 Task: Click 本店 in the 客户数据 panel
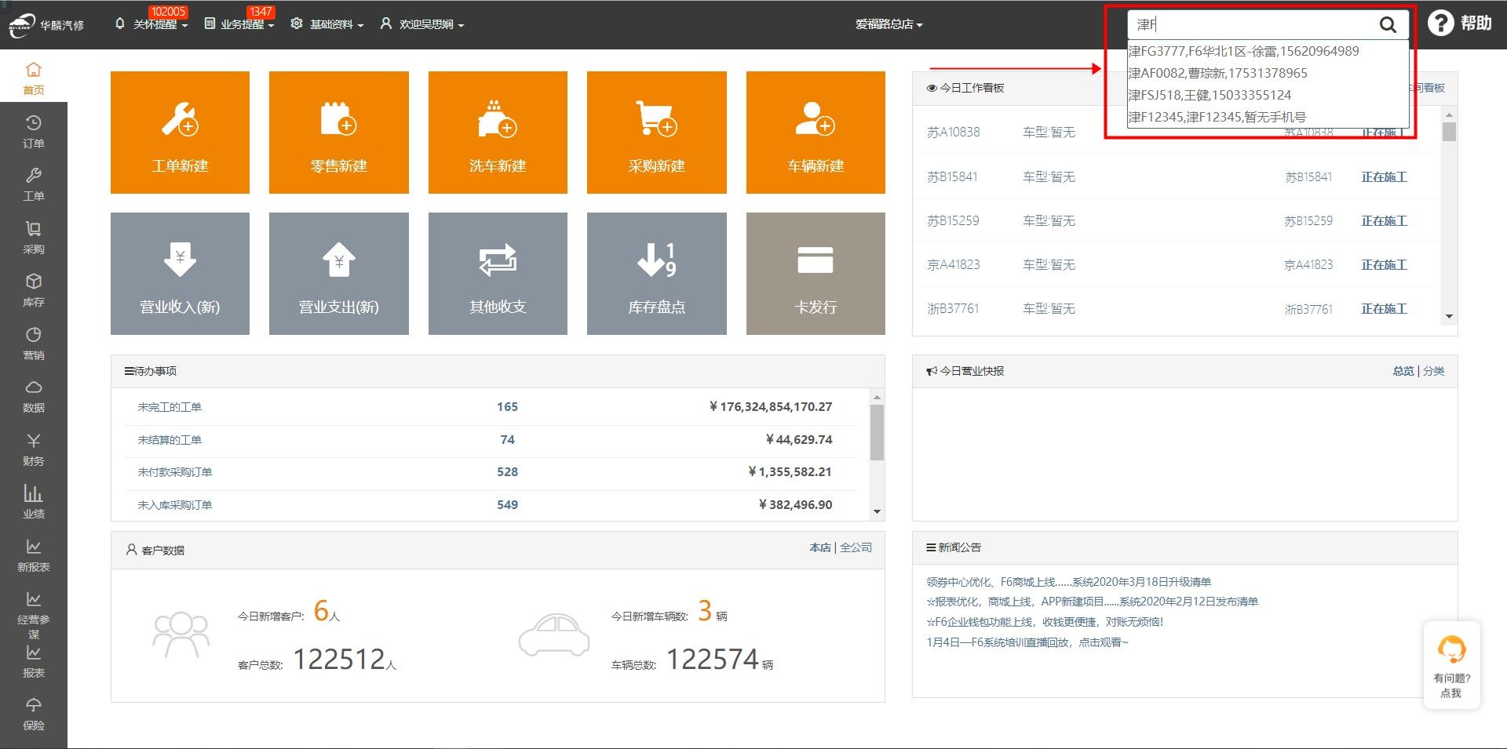[x=819, y=547]
